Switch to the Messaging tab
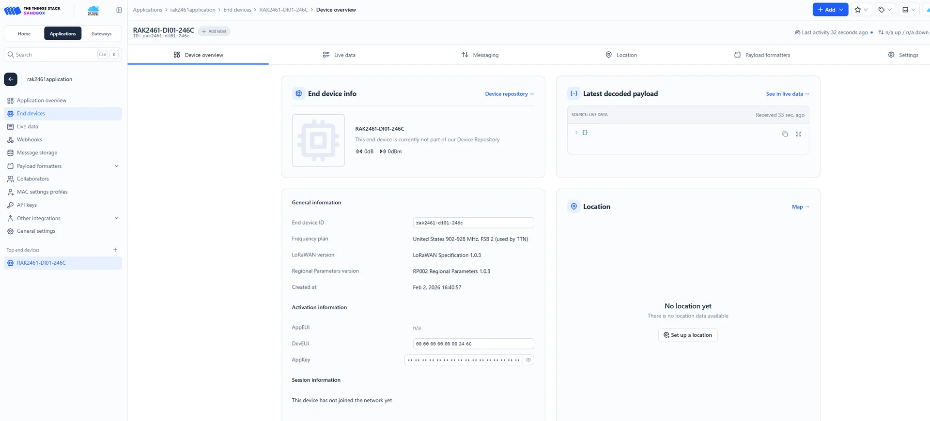Viewport: 930px width, 421px height. (480, 55)
